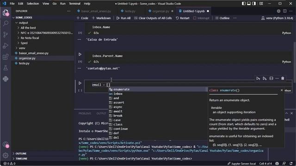Expand the venv folder
Image resolution: width=296 pixels, height=166 pixels.
[x=17, y=48]
